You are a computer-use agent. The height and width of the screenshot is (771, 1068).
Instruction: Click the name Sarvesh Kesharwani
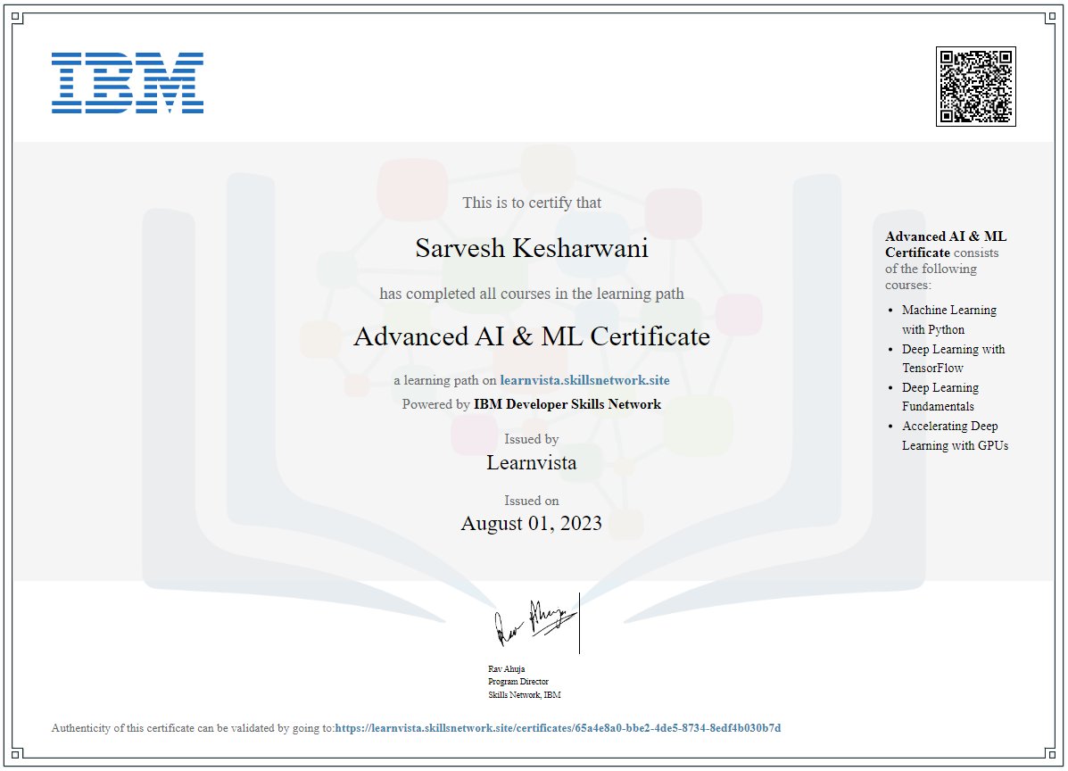click(x=531, y=248)
